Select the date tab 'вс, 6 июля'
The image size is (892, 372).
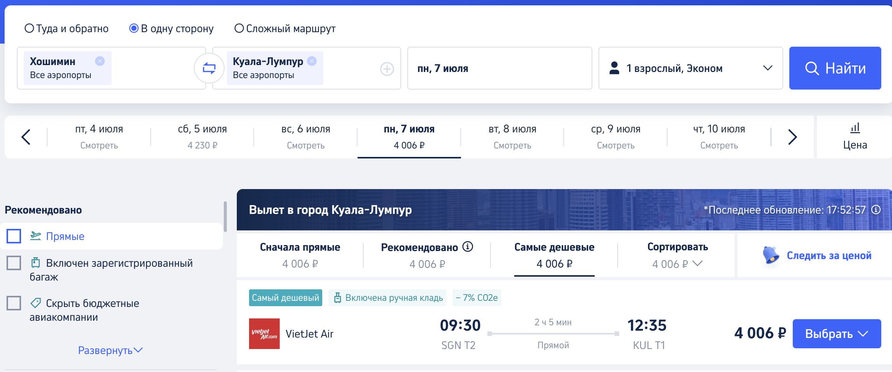coord(306,137)
